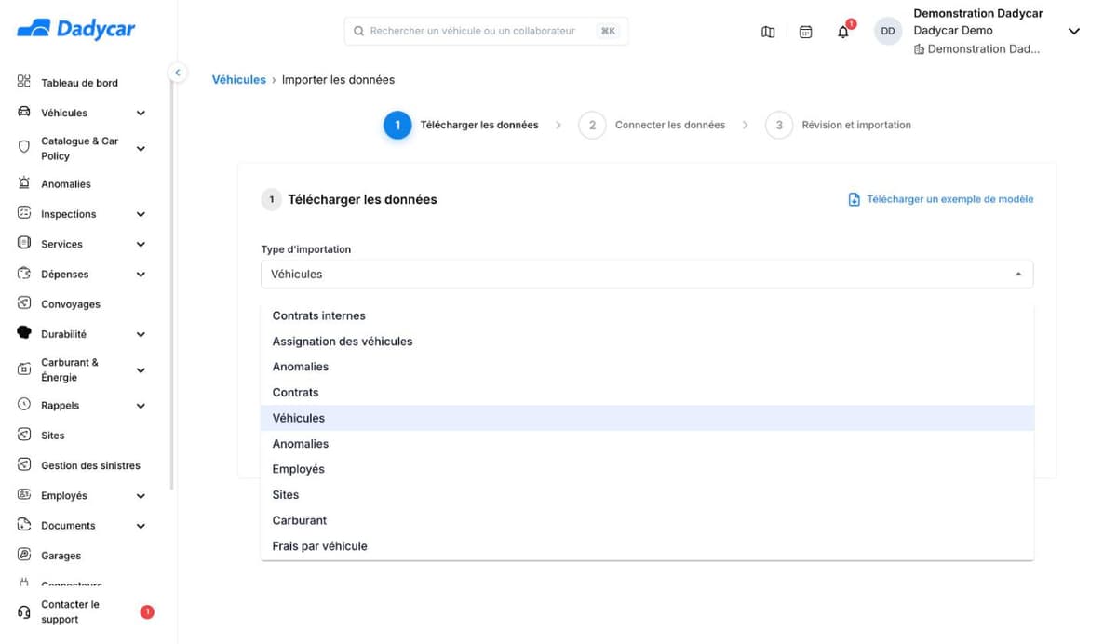Expand the sidebar Employés chevron
1117x644 pixels.
[x=141, y=496]
